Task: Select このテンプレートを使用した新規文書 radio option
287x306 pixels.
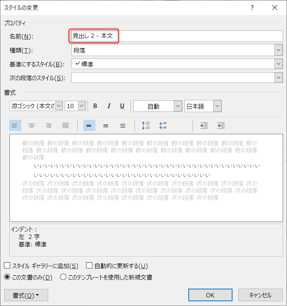Action: 63,277
